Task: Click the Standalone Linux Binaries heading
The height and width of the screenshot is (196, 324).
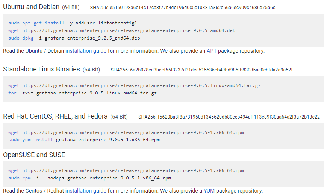Action: click(x=41, y=69)
